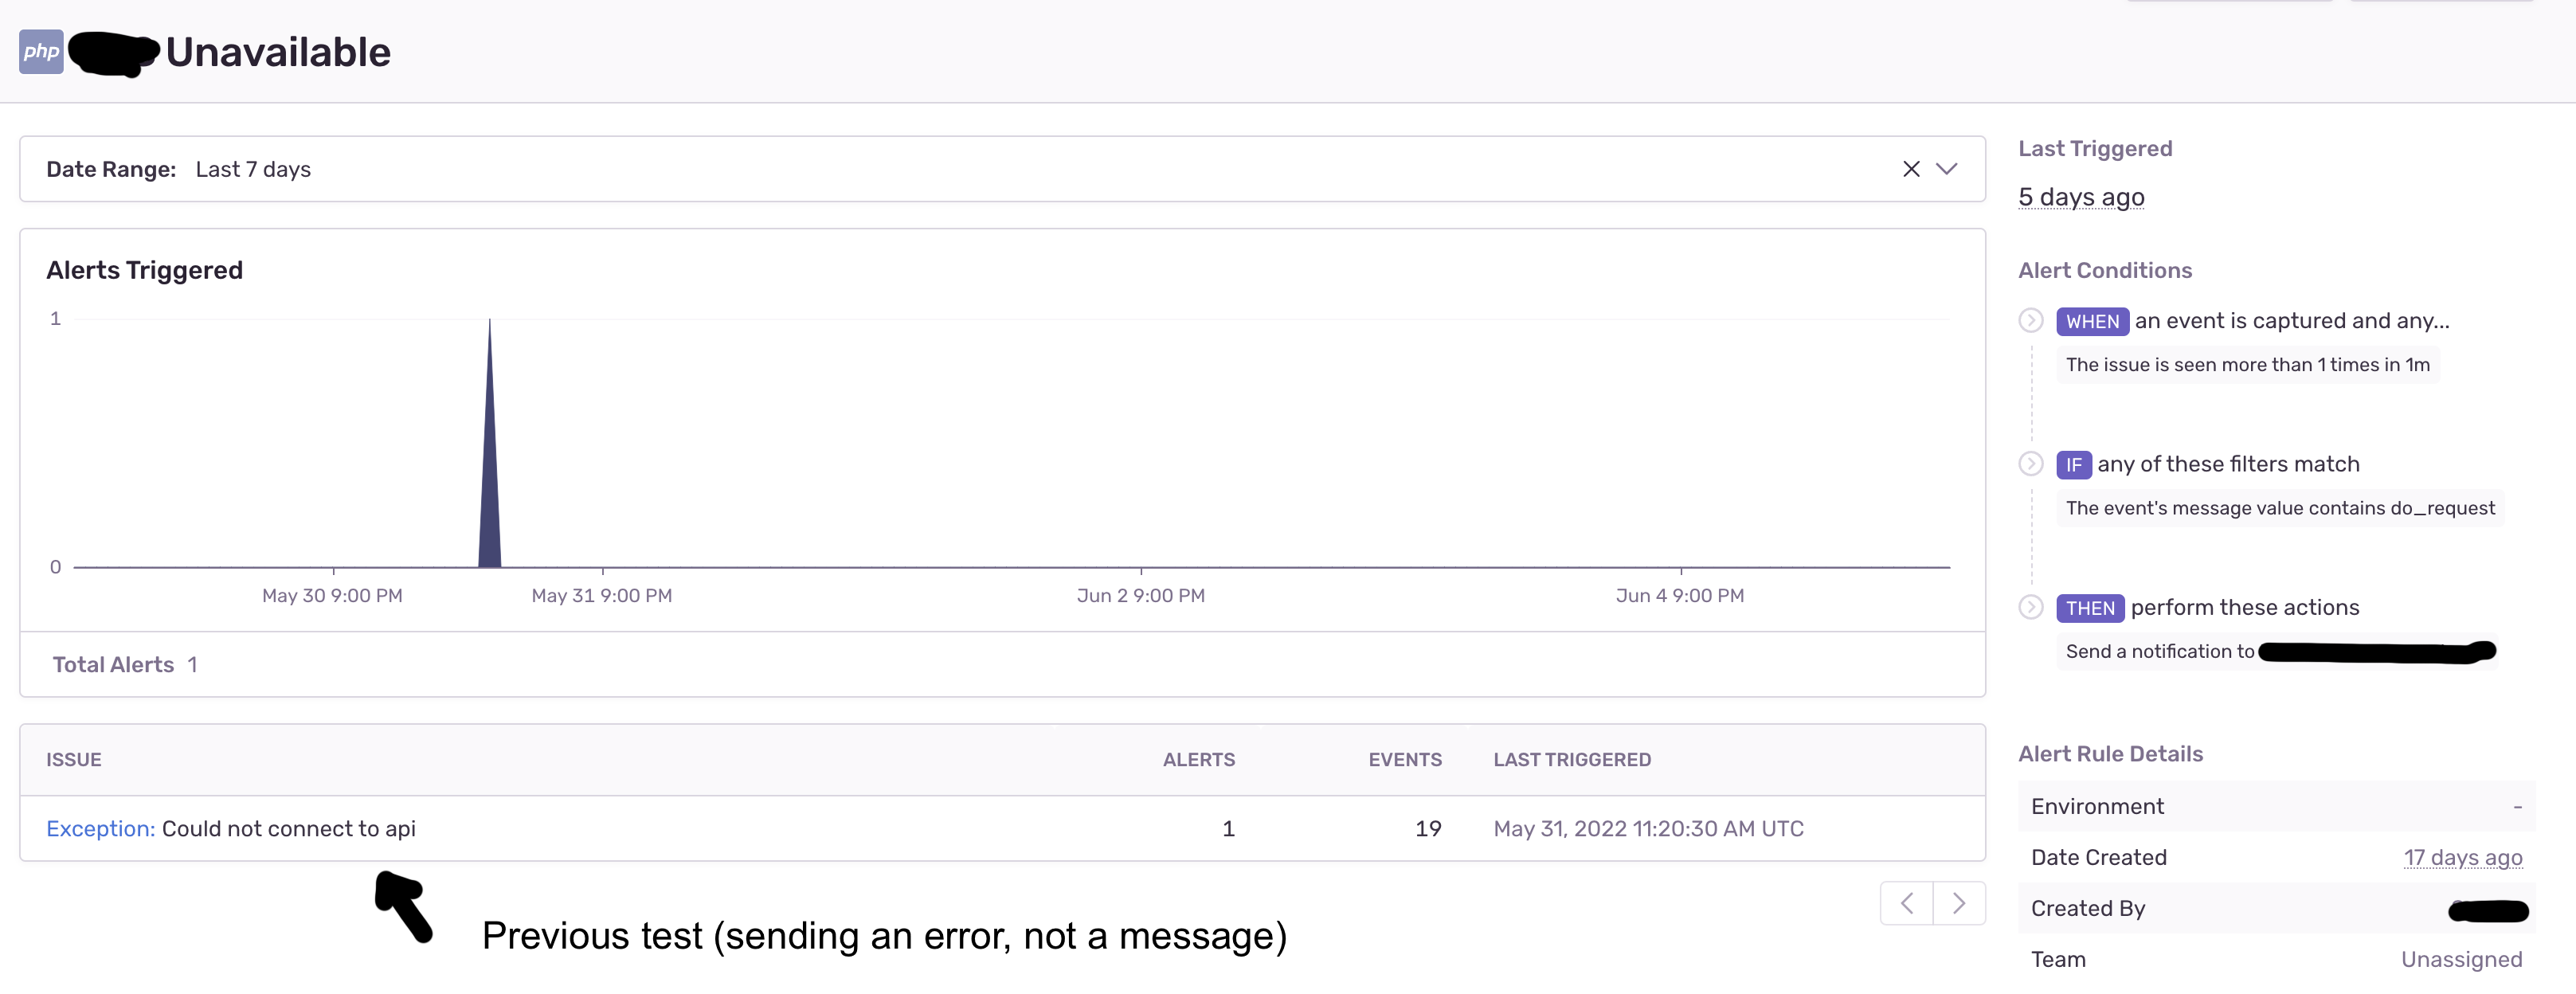Click the THEN action badge
Screen dimensions: 2576x994
2090,607
